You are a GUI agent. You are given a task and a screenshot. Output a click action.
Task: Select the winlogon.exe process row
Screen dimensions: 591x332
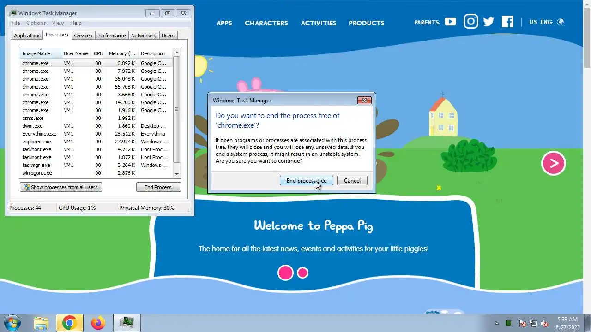coord(96,173)
